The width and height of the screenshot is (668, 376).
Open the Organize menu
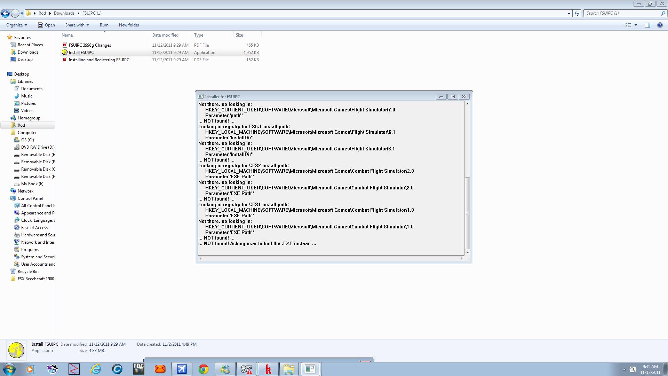[16, 25]
